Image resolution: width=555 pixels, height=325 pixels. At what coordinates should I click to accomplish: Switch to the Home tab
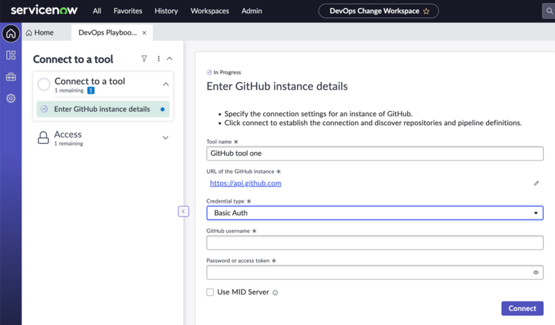(x=40, y=33)
